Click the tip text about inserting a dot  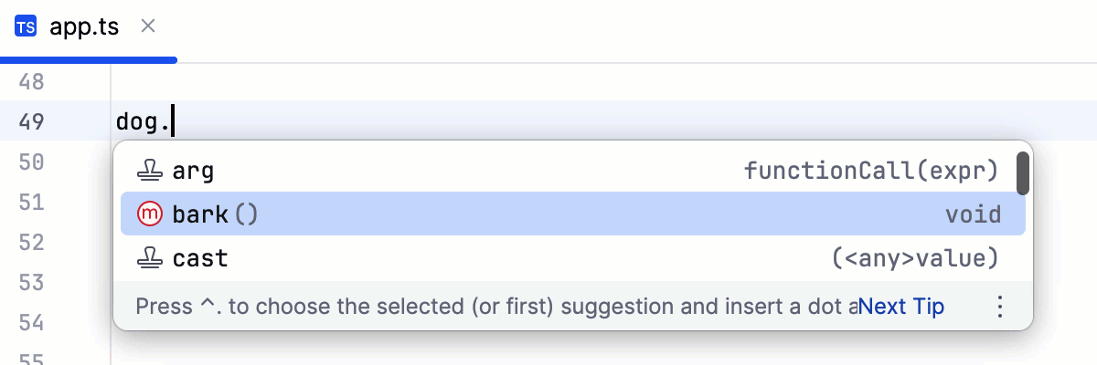point(494,307)
